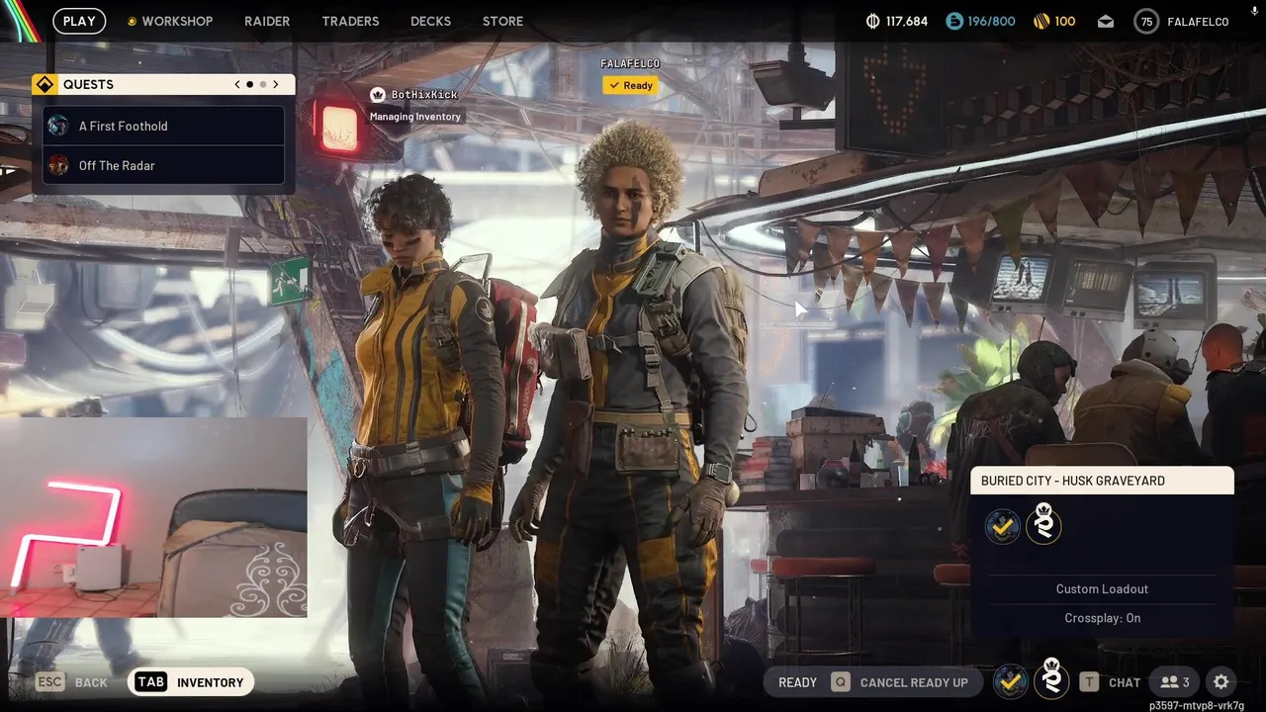Click the 117,684 coin balance
This screenshot has height=712, width=1266.
pos(907,21)
